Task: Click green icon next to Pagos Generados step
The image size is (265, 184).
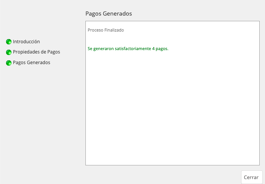Action: pyautogui.click(x=9, y=63)
